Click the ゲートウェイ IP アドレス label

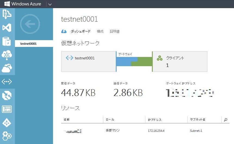(x=181, y=84)
